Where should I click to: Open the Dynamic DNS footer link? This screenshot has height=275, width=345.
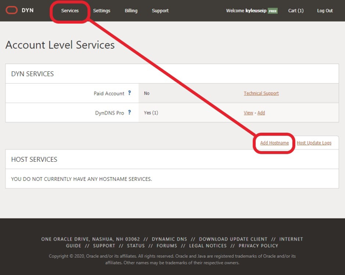point(169,239)
